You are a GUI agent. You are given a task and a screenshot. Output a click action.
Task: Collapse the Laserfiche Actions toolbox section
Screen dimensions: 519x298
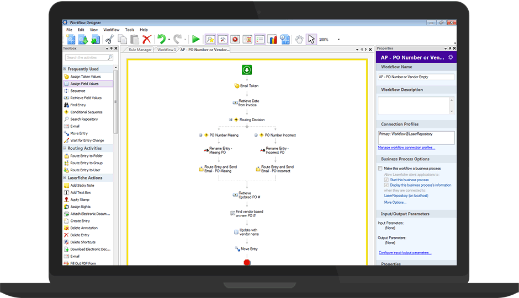coord(65,178)
